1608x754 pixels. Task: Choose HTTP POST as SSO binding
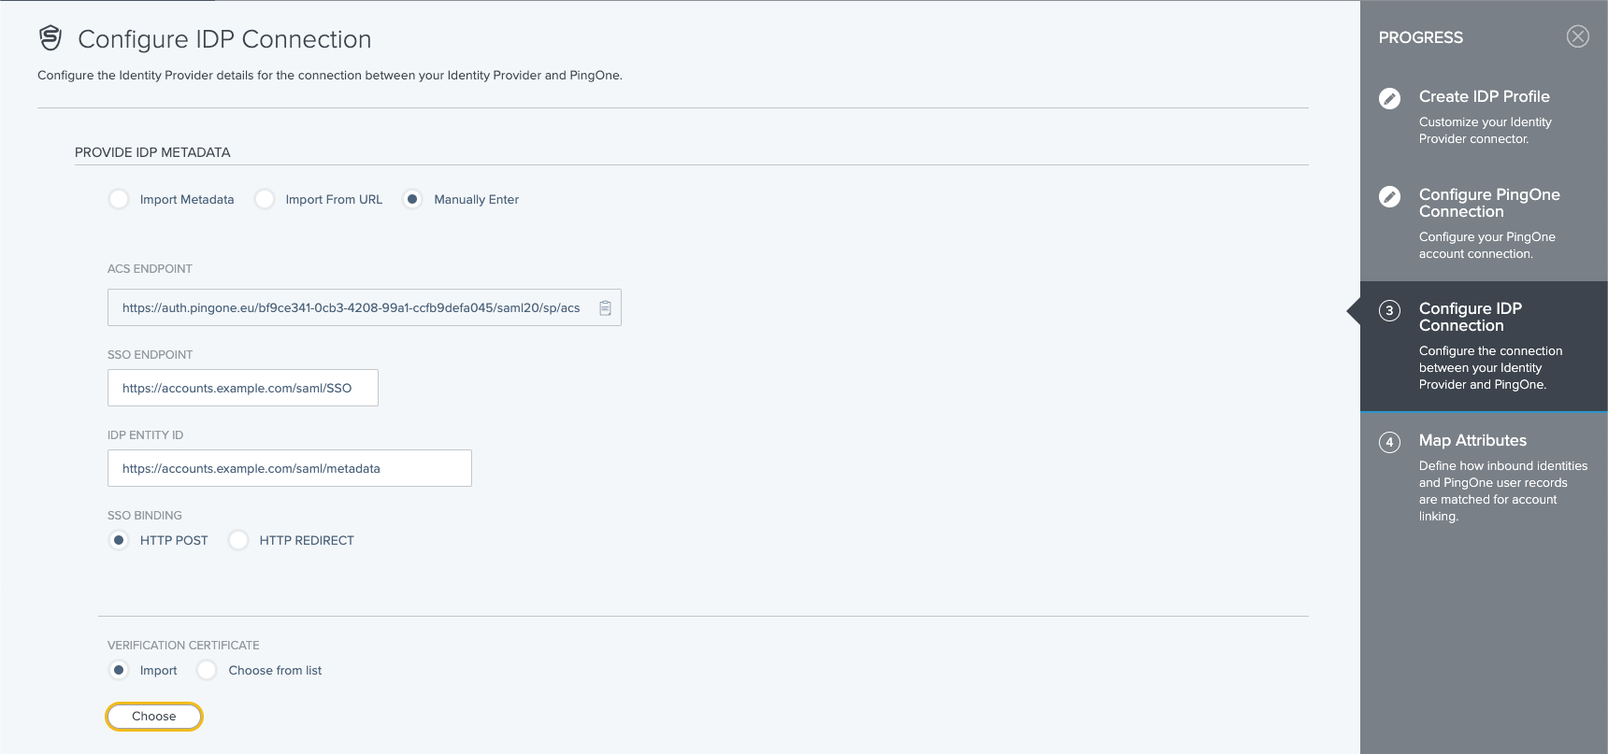119,540
